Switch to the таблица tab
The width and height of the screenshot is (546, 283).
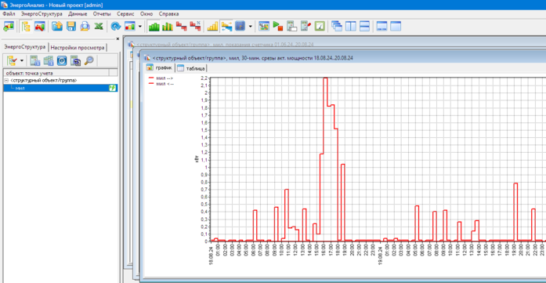tap(192, 68)
